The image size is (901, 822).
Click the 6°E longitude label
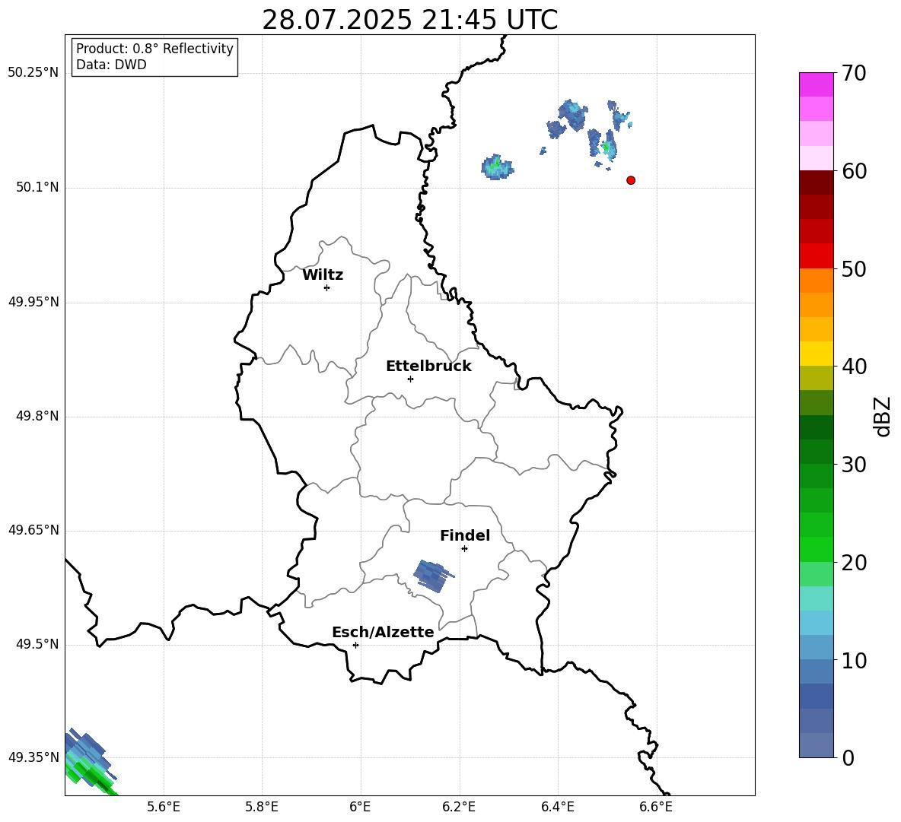pyautogui.click(x=360, y=807)
